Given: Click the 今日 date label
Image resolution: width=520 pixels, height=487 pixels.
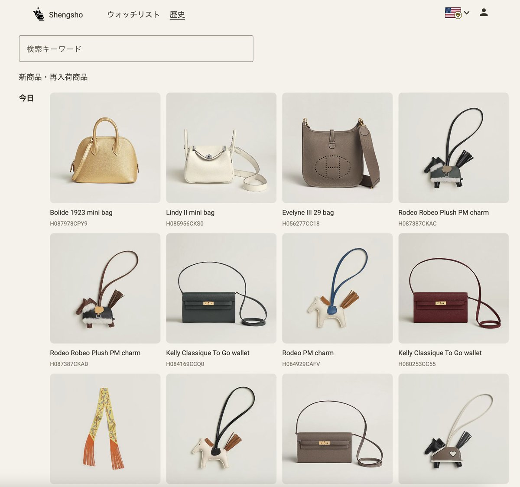Looking at the screenshot, I should (x=26, y=98).
